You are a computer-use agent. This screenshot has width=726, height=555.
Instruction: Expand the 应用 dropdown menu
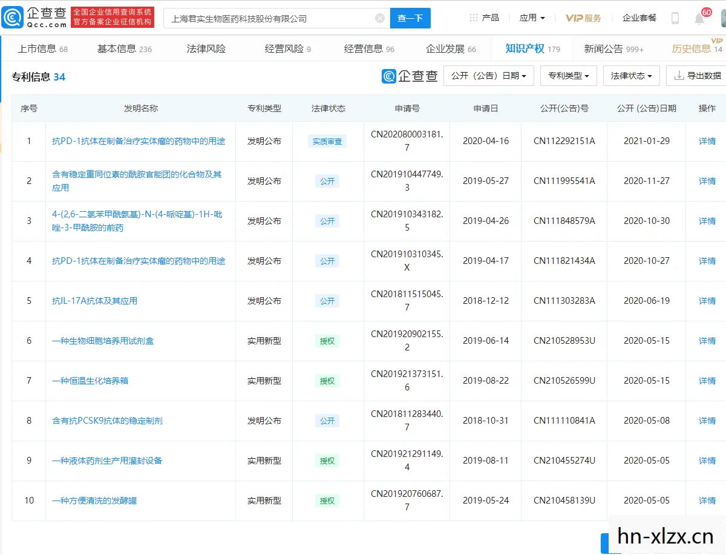coord(532,18)
